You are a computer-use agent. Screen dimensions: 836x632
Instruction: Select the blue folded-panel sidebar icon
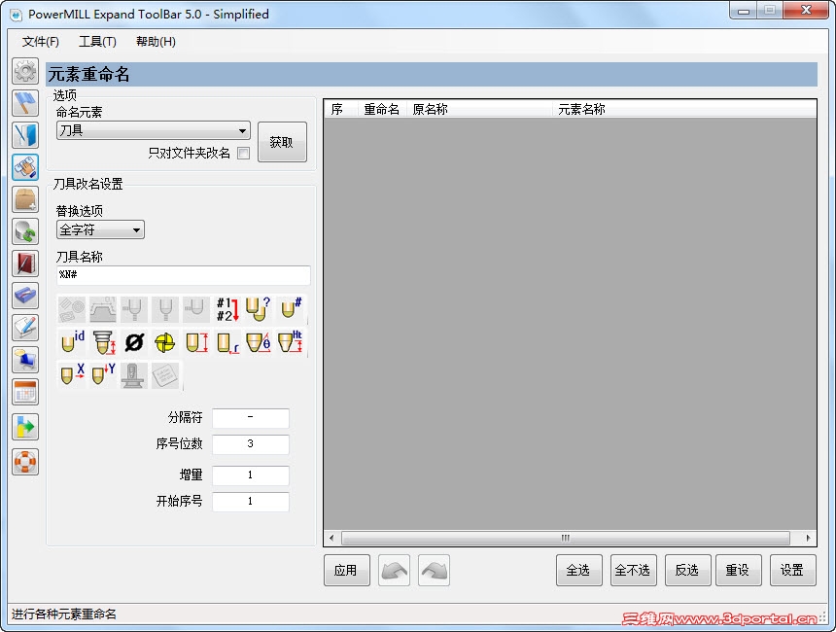click(25, 135)
